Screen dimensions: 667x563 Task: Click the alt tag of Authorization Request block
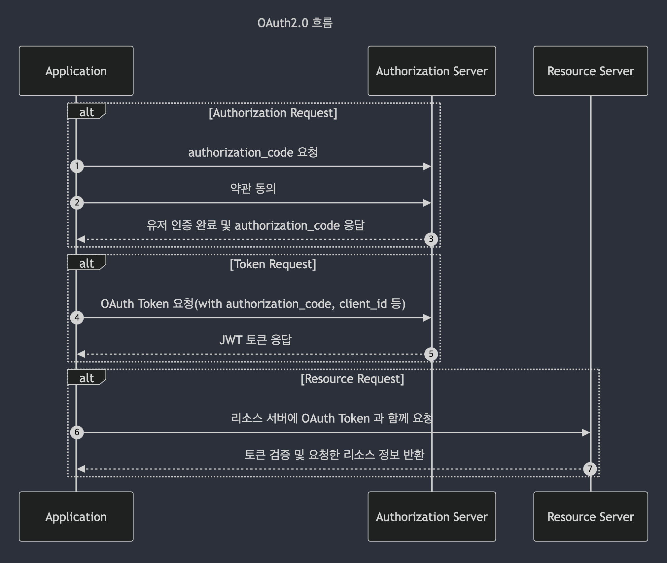(87, 112)
